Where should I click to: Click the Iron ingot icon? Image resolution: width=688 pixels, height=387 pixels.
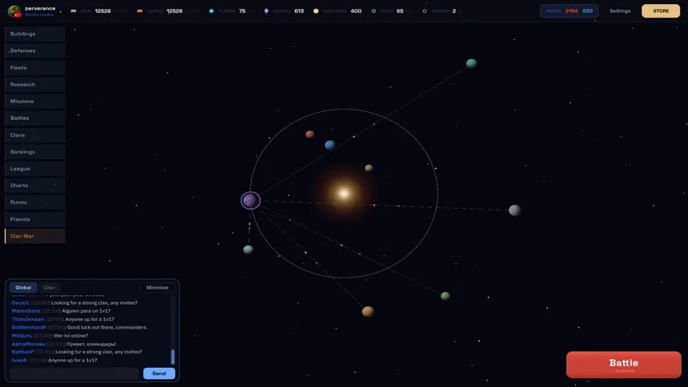tap(74, 11)
